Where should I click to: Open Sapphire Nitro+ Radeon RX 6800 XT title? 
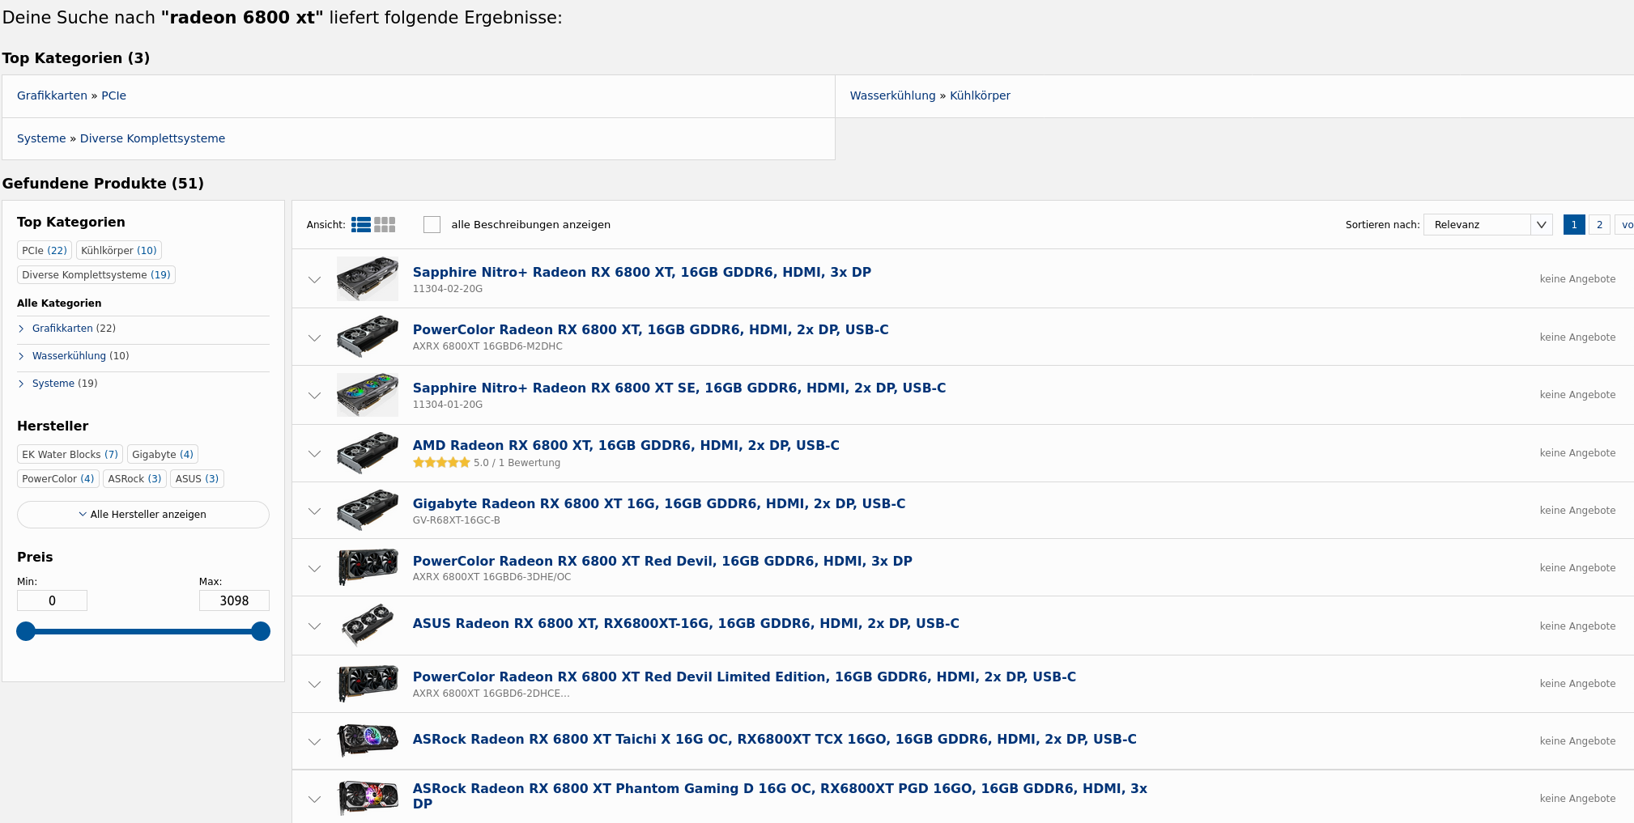642,273
